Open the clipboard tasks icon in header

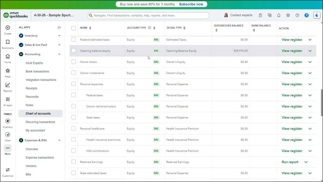click(260, 15)
